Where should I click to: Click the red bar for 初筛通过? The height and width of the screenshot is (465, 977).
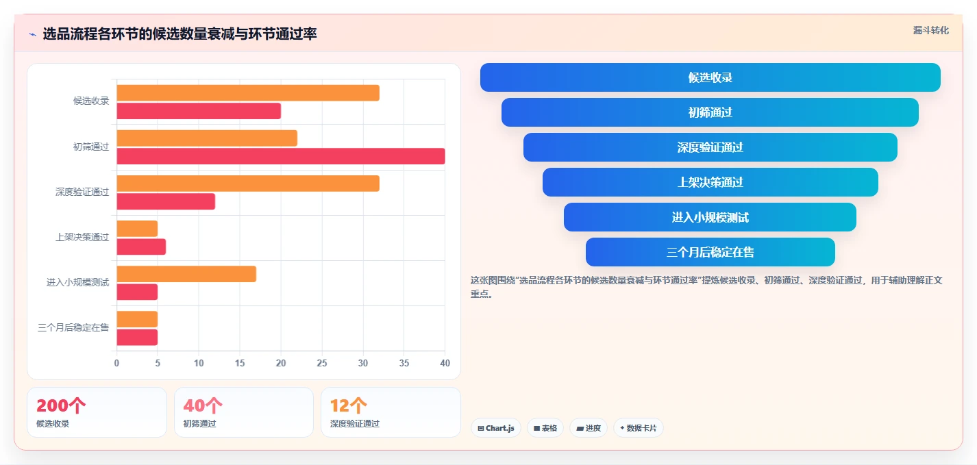[281, 156]
